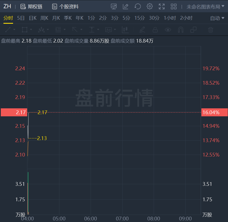Click the 09:00 time axis label

[185, 219]
